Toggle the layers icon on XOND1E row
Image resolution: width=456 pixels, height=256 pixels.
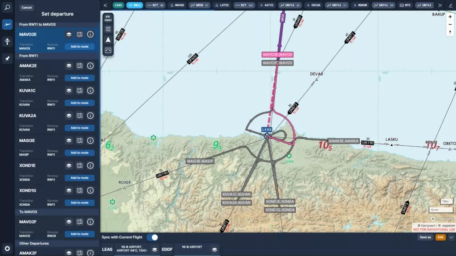click(68, 165)
